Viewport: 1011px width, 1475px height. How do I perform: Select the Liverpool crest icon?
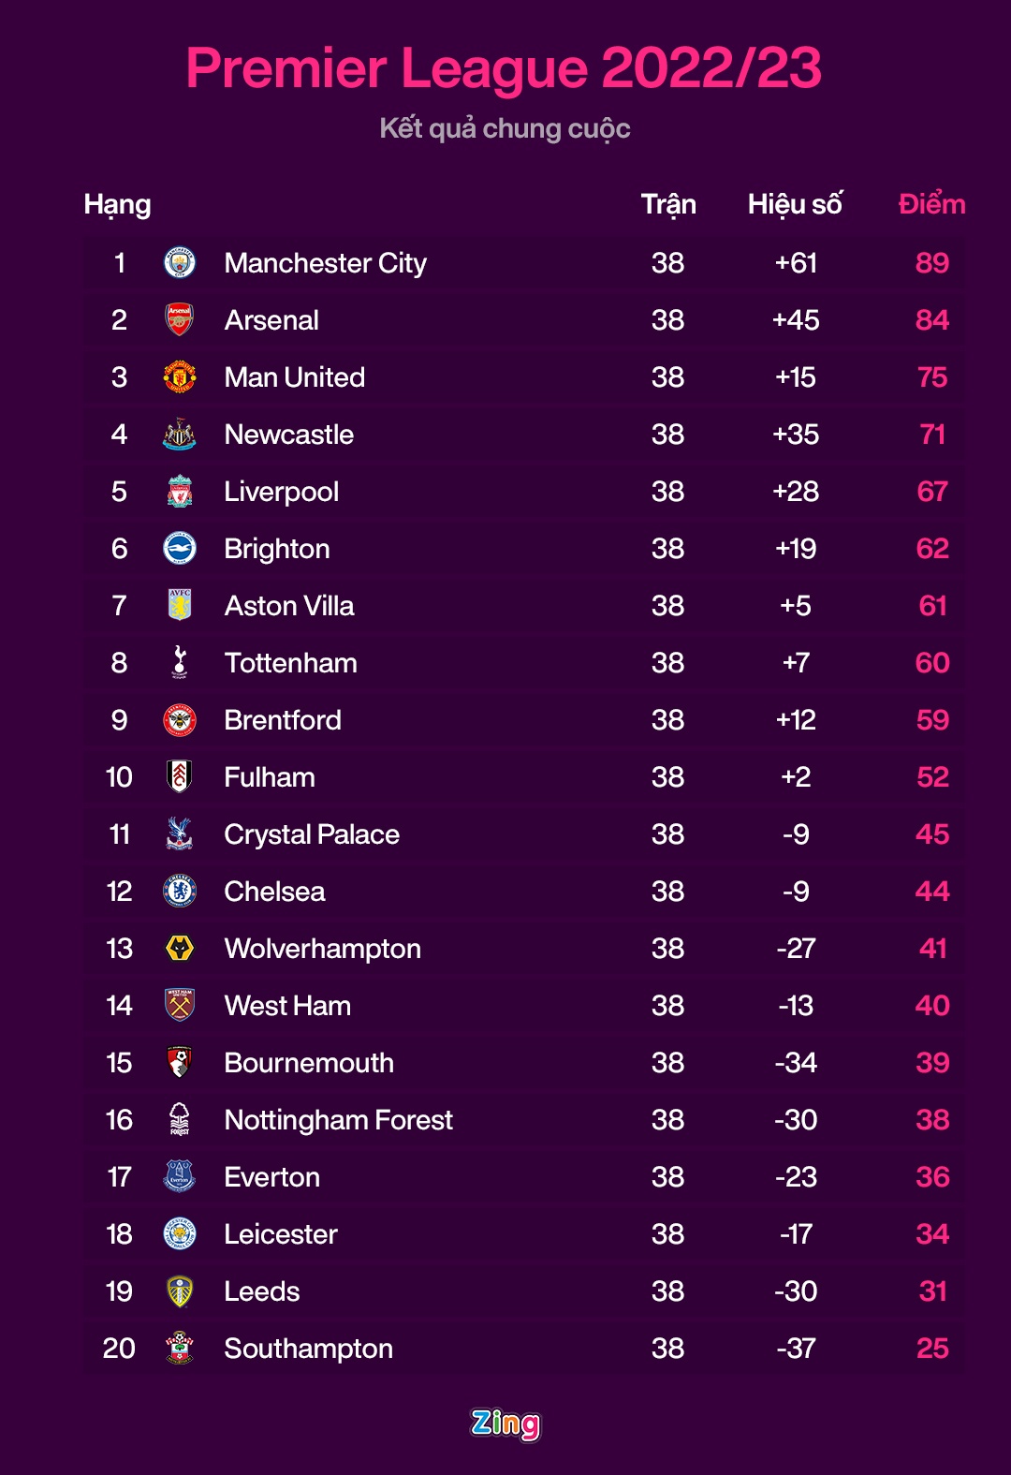click(x=180, y=492)
